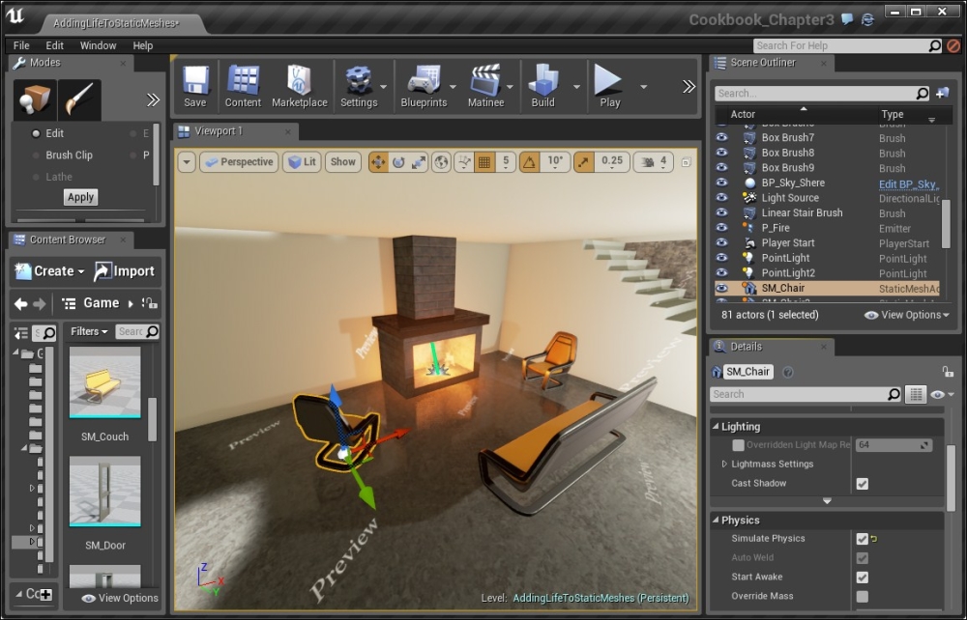The width and height of the screenshot is (967, 620).
Task: Select Brush Clip radio option
Action: point(36,155)
